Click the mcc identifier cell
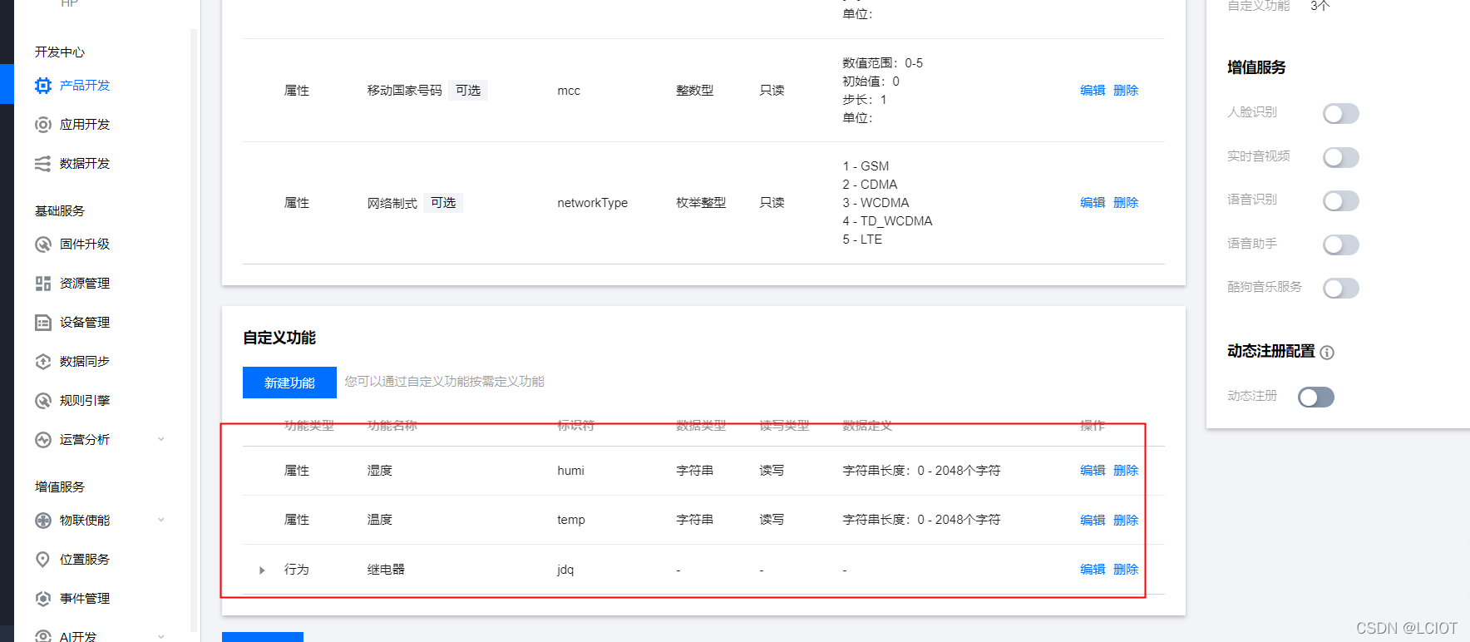Screen dimensions: 1470x642 pos(569,91)
